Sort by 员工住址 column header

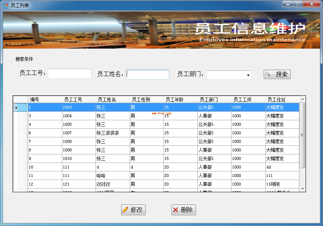[282, 99]
